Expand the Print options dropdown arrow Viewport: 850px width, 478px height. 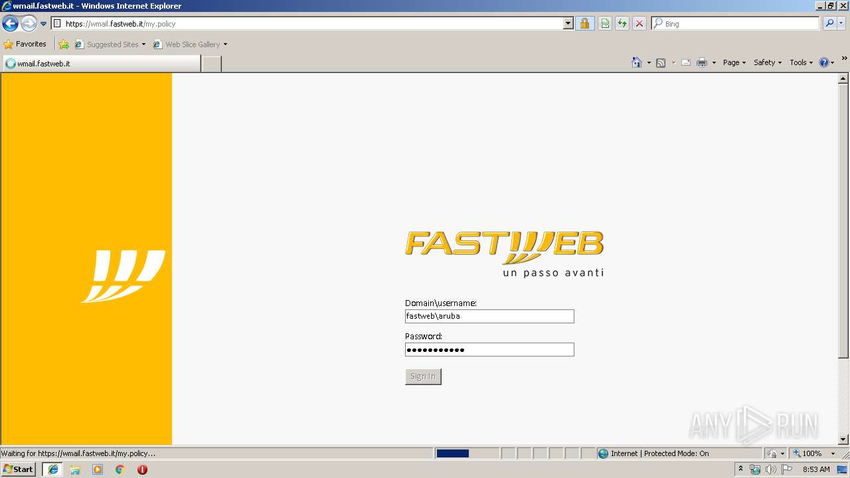pos(714,62)
